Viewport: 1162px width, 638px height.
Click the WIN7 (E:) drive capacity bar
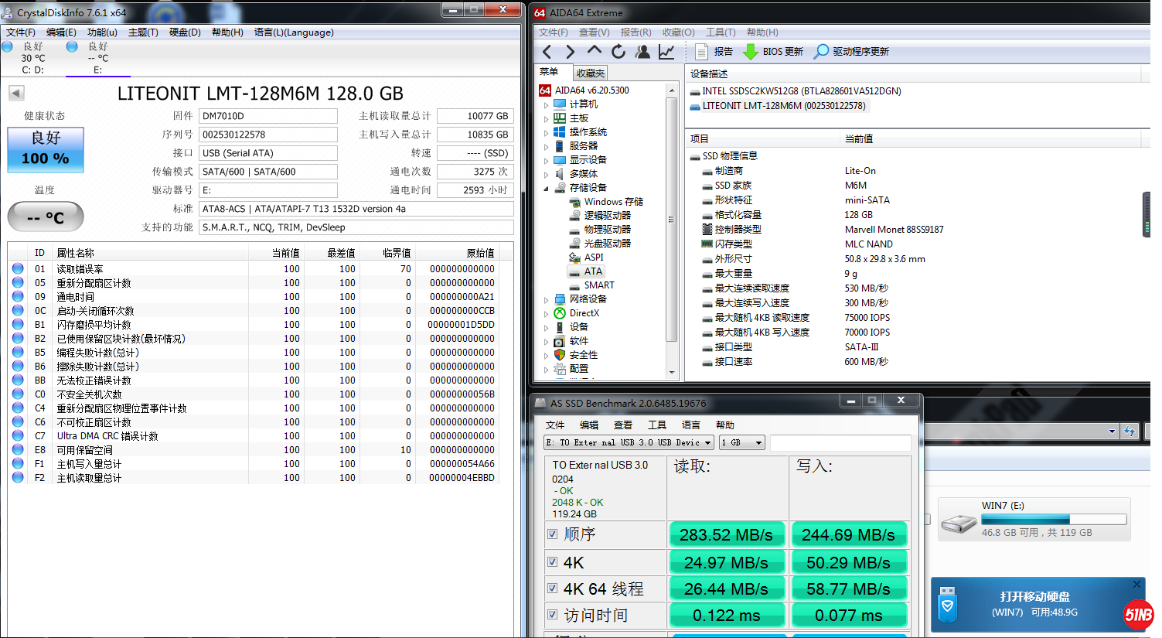pyautogui.click(x=1053, y=520)
